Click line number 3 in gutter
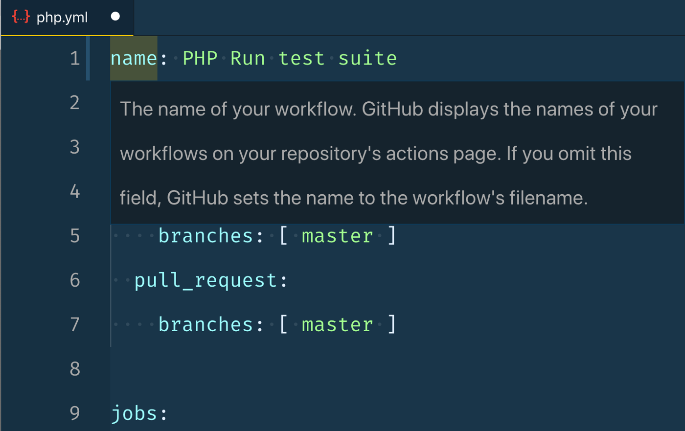Image resolution: width=685 pixels, height=431 pixels. tap(75, 147)
